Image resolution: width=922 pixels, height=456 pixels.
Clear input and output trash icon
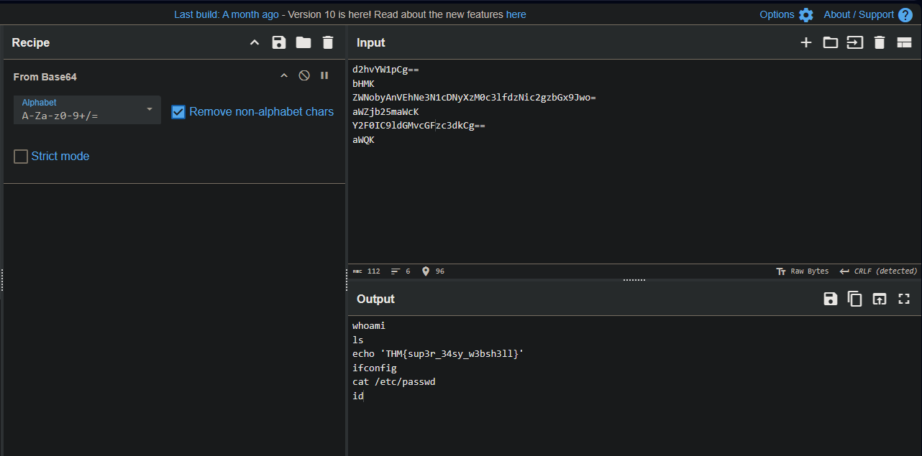(879, 43)
